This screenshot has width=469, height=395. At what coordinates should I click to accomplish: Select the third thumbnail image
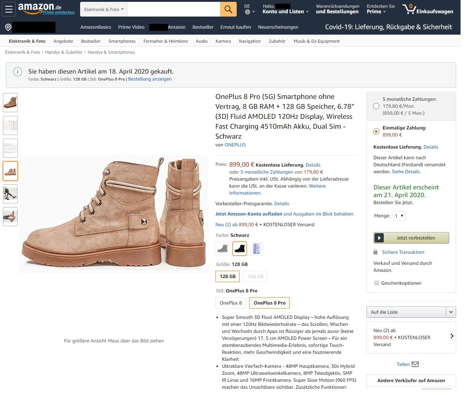pos(10,148)
